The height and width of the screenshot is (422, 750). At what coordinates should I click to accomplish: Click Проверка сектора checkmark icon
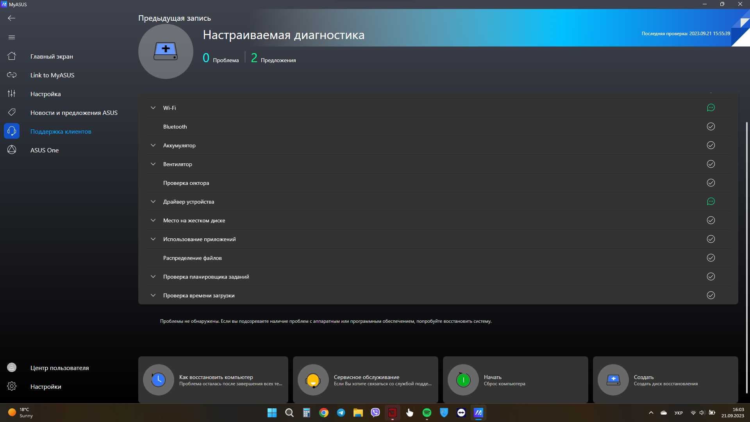711,183
